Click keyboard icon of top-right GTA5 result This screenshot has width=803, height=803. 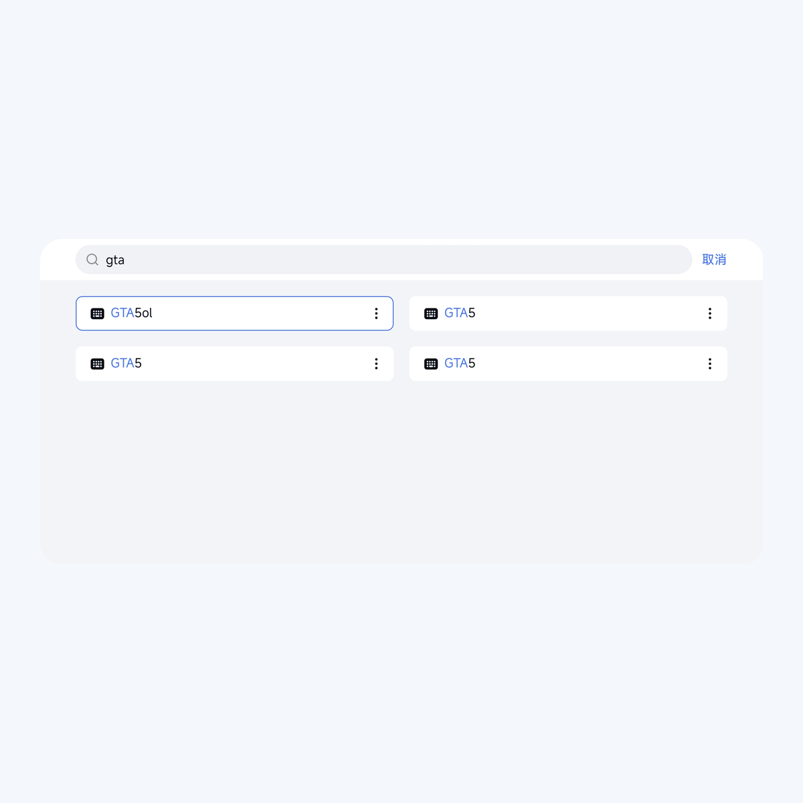(431, 313)
